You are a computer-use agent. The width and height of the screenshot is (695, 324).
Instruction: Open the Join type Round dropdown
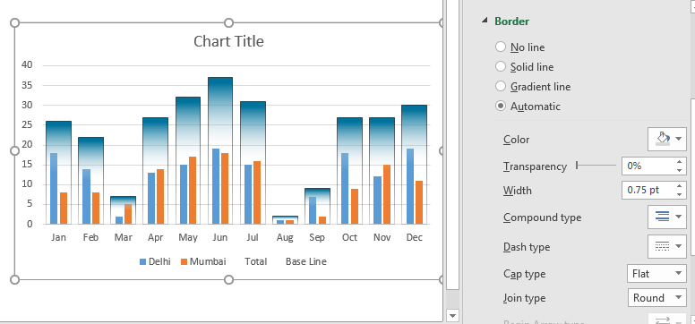coord(656,297)
